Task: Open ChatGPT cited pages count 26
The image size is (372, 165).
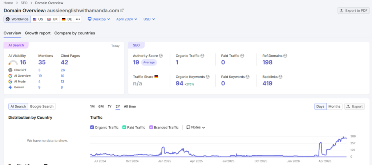Action: click(62, 70)
